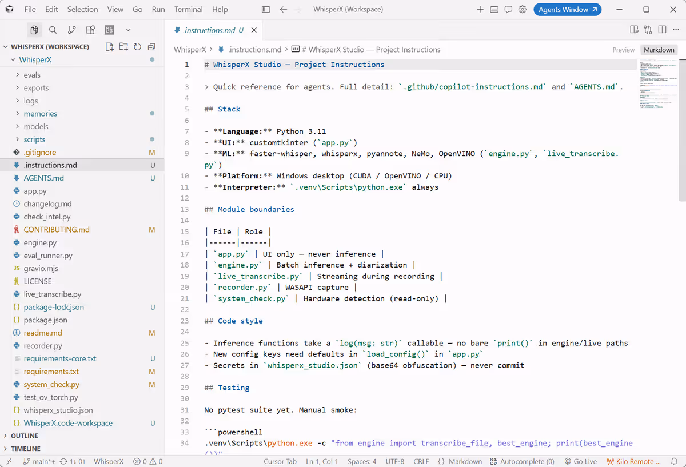Screen dimensions: 686x467
Task: Open preview to the side icon
Action: [634, 30]
